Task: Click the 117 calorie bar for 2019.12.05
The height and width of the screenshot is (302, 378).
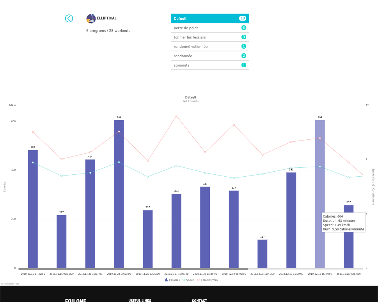Action: point(263,254)
